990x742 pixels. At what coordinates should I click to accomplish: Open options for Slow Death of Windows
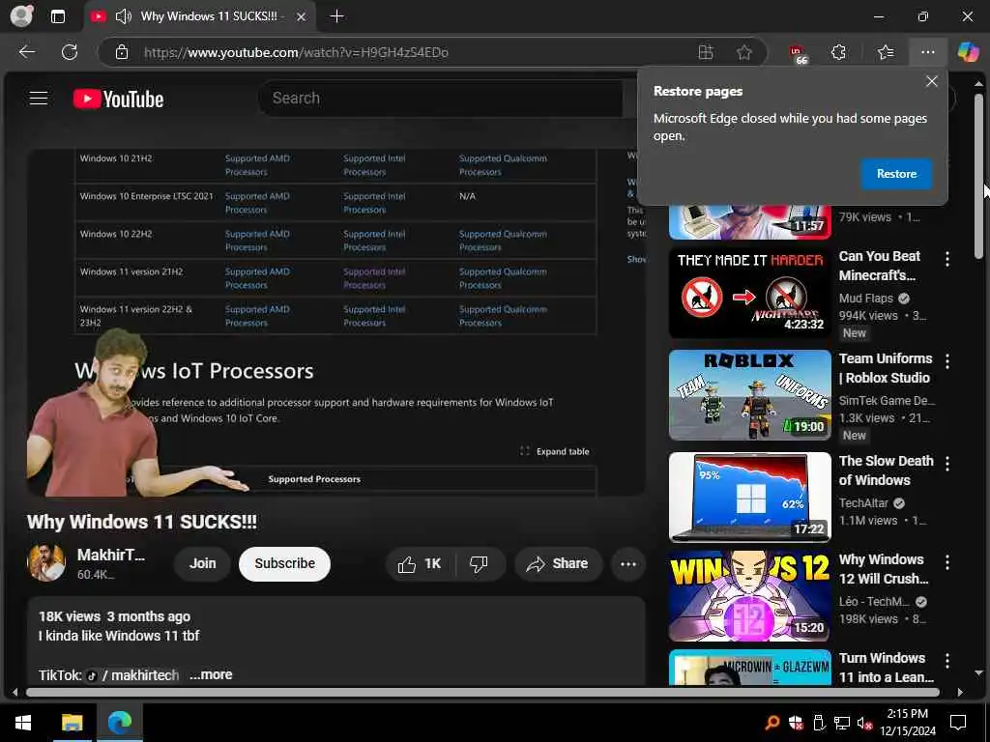pos(947,463)
